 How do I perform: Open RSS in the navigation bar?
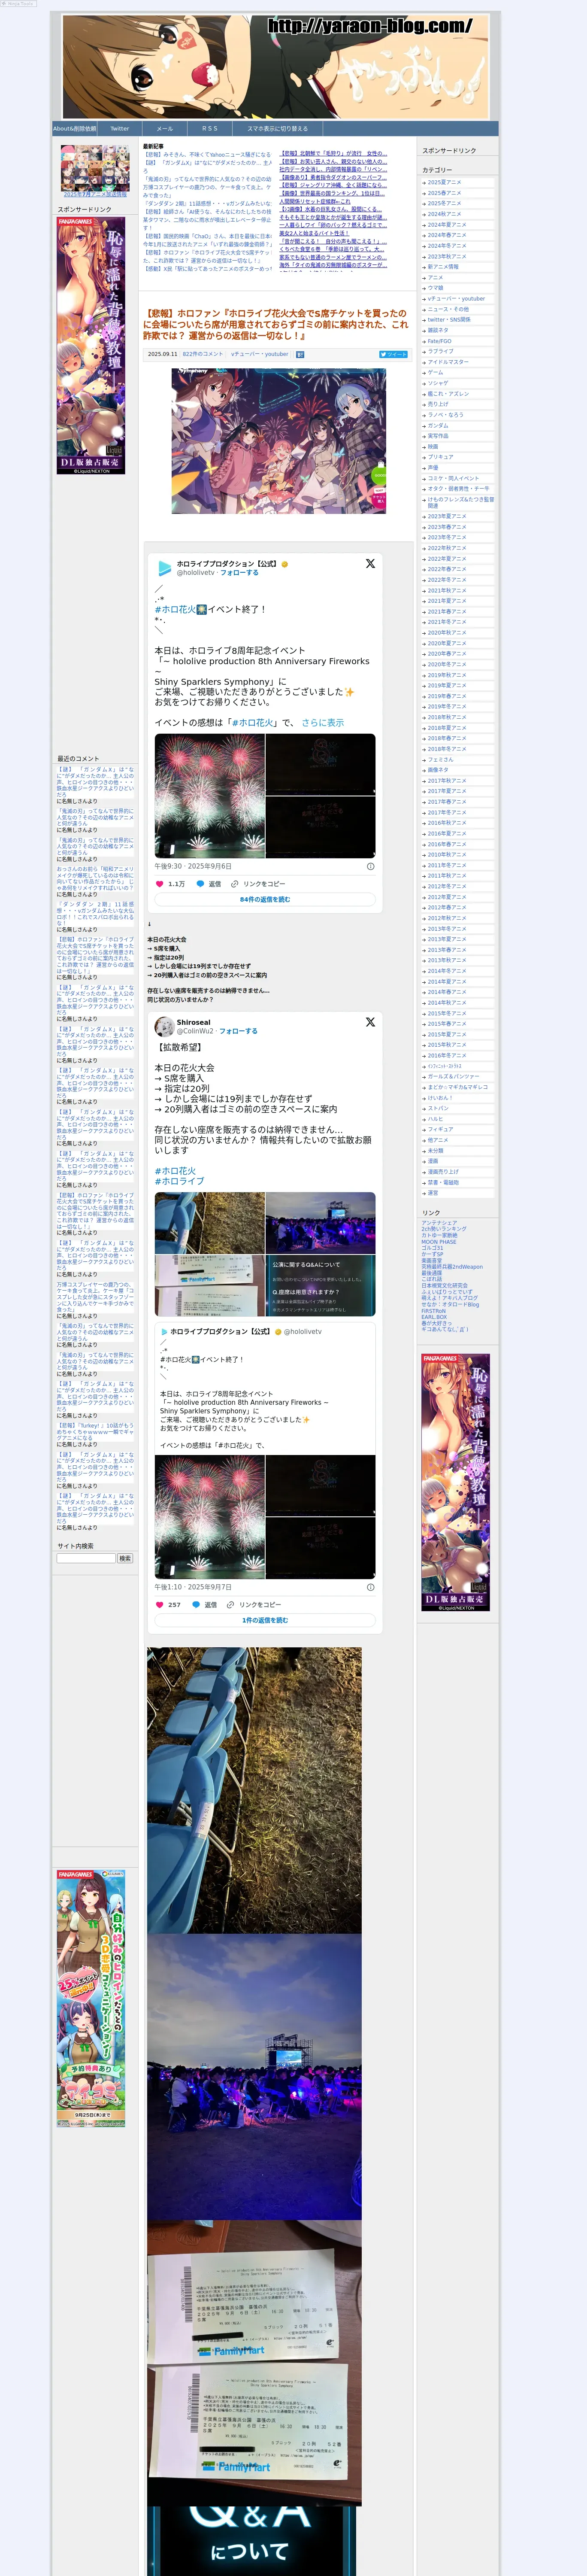tap(210, 129)
